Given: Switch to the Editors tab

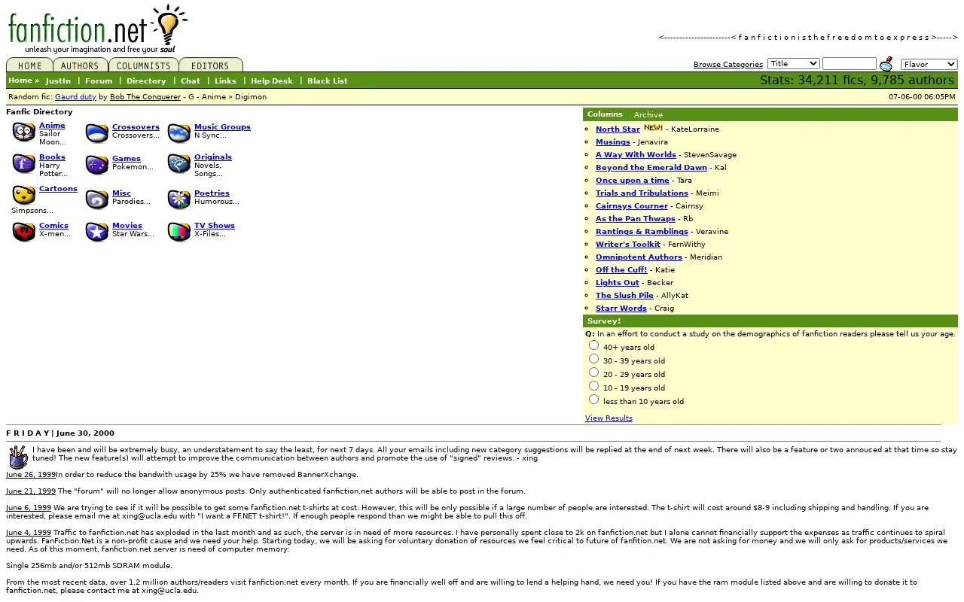Looking at the screenshot, I should pyautogui.click(x=210, y=65).
